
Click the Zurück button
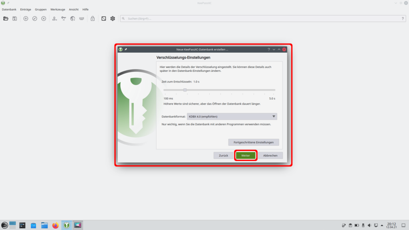223,155
